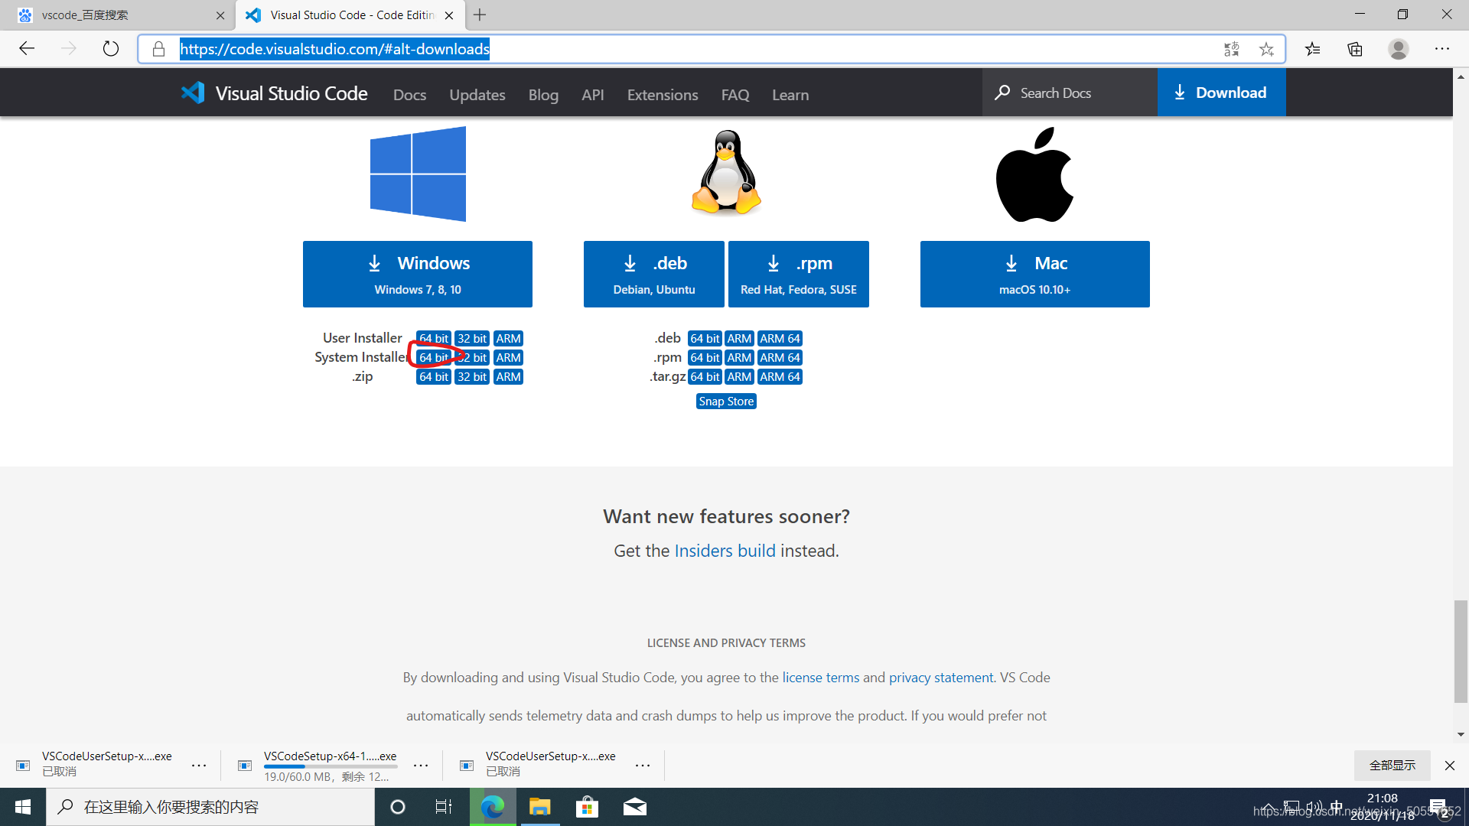Image resolution: width=1469 pixels, height=826 pixels.
Task: Download the Windows 7, 8, 10 installer
Action: (x=418, y=274)
